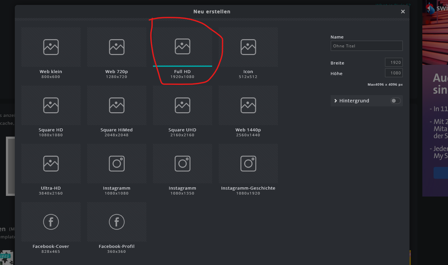Select the Icon 512x512 preset
Image resolution: width=448 pixels, height=265 pixels.
point(248,47)
